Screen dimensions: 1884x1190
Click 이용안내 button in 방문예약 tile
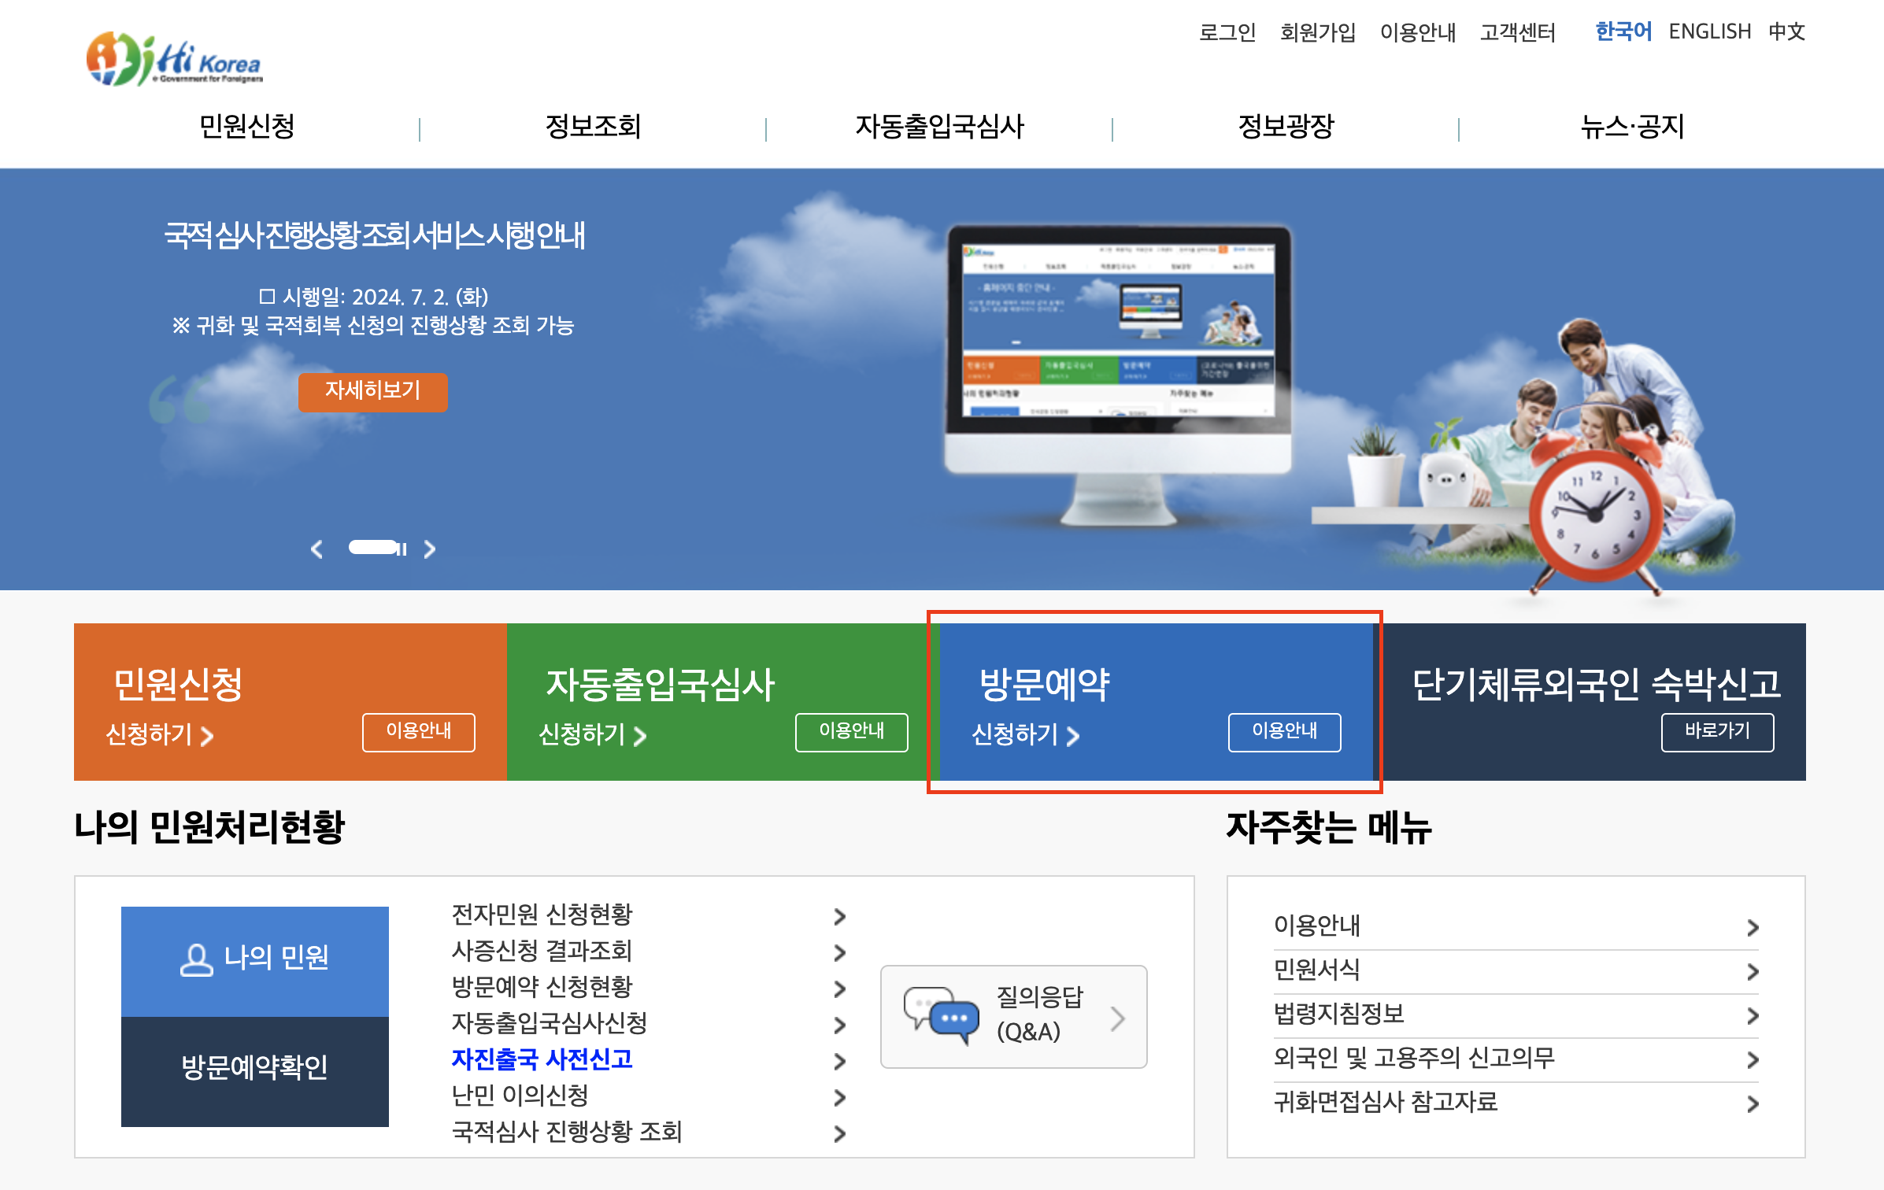1283,731
